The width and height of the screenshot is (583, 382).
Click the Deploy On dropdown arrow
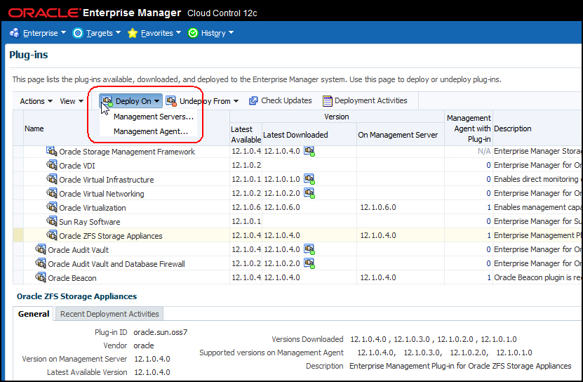point(157,101)
